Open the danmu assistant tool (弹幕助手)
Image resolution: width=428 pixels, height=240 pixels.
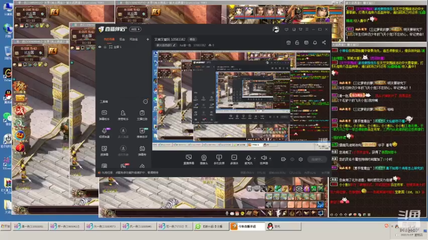click(104, 115)
